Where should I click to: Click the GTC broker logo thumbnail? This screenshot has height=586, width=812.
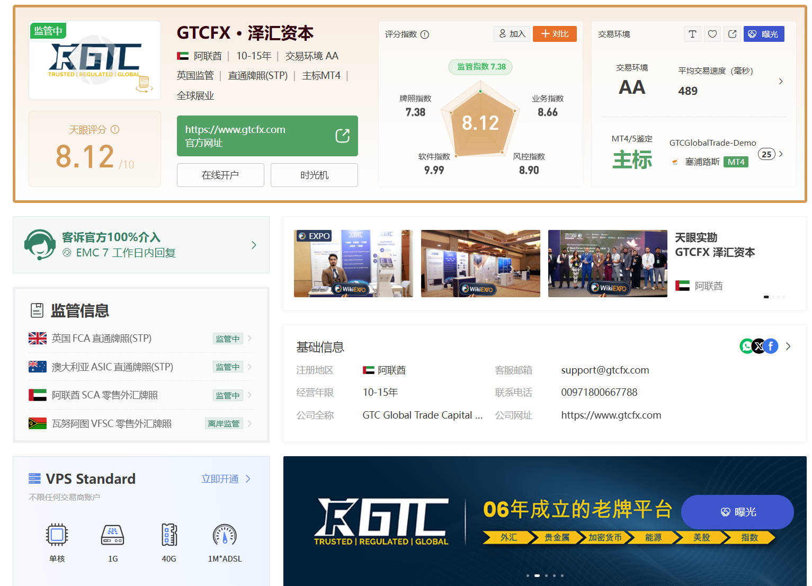click(x=95, y=60)
